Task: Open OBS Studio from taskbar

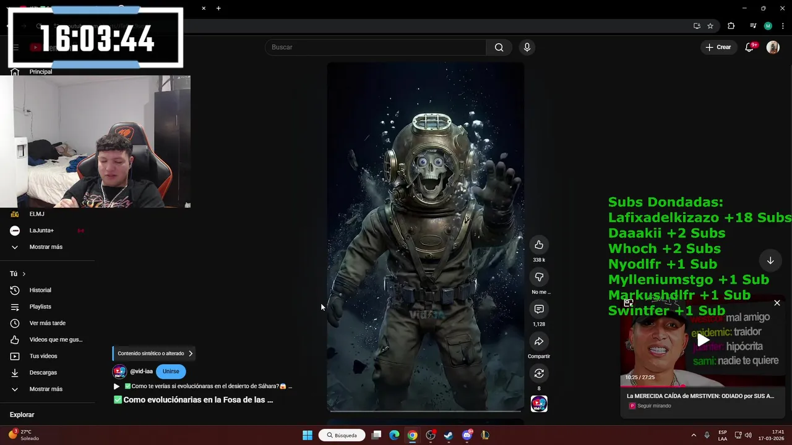Action: pyautogui.click(x=431, y=435)
